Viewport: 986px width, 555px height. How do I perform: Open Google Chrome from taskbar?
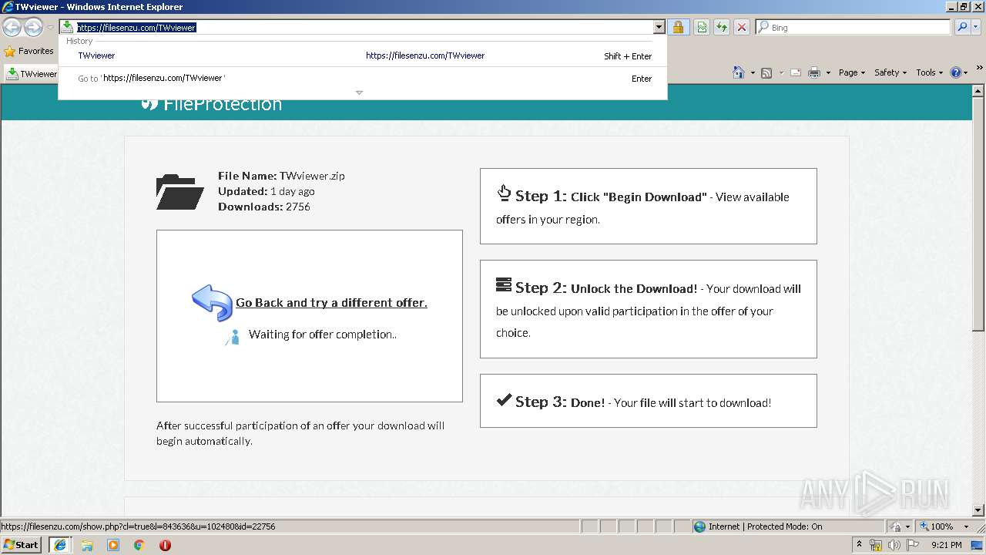coord(139,545)
